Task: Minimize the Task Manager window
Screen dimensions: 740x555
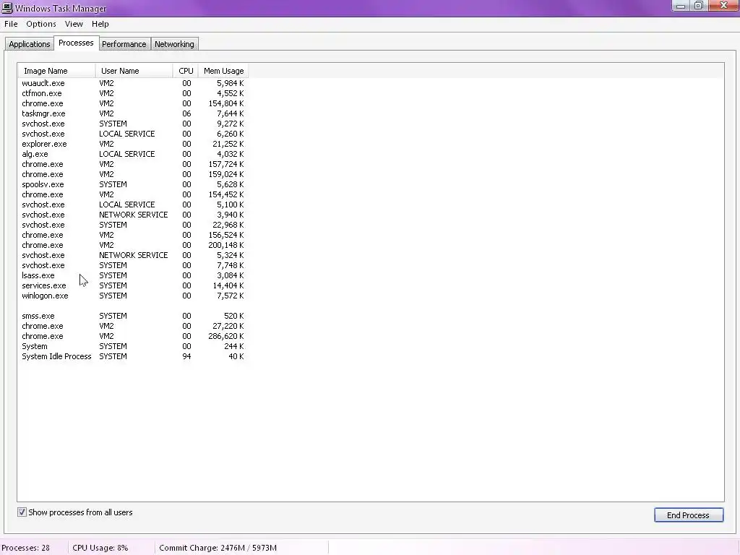Action: coord(681,6)
